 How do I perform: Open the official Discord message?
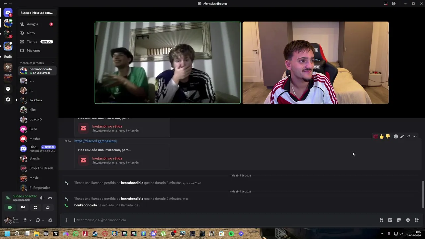37,149
